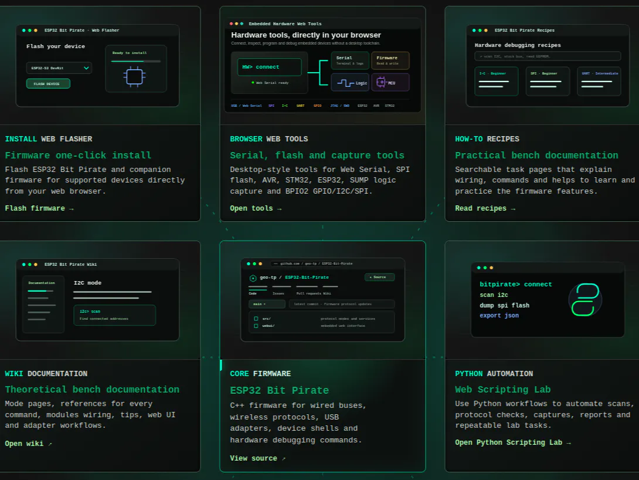Click the i2c> scan command box
Screen dimensions: 639x480
tap(114, 315)
